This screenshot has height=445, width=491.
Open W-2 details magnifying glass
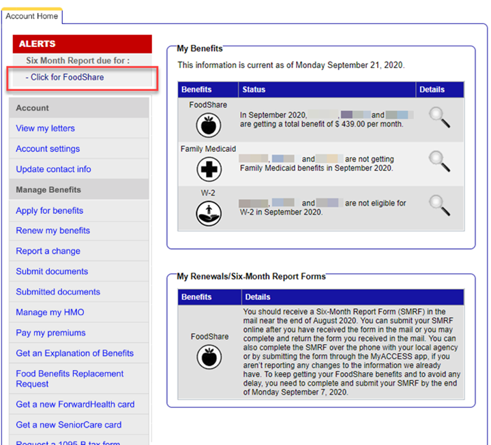click(x=439, y=203)
